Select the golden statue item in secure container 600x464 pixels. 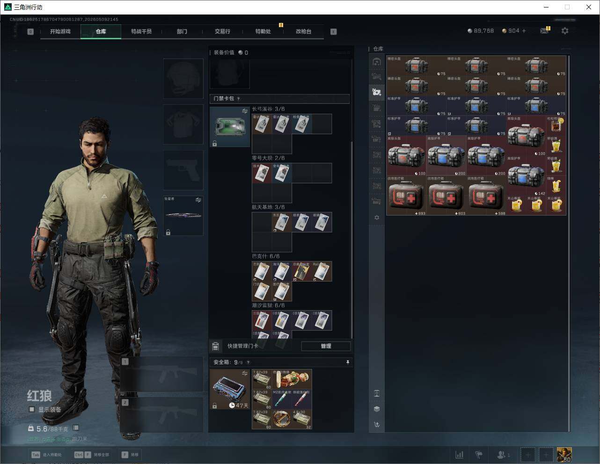tap(292, 379)
